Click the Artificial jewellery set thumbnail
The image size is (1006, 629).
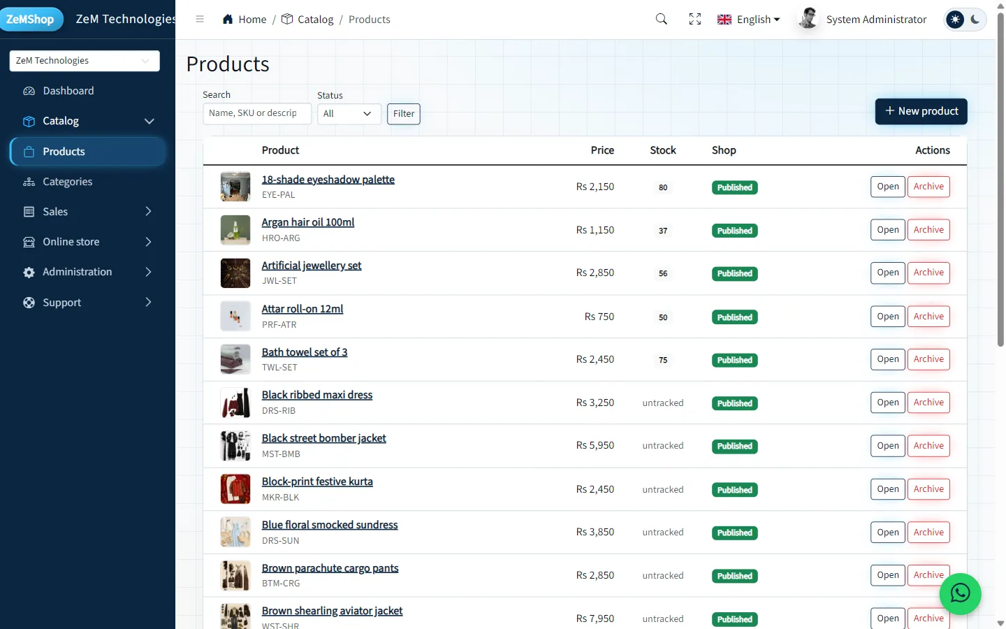click(x=235, y=273)
